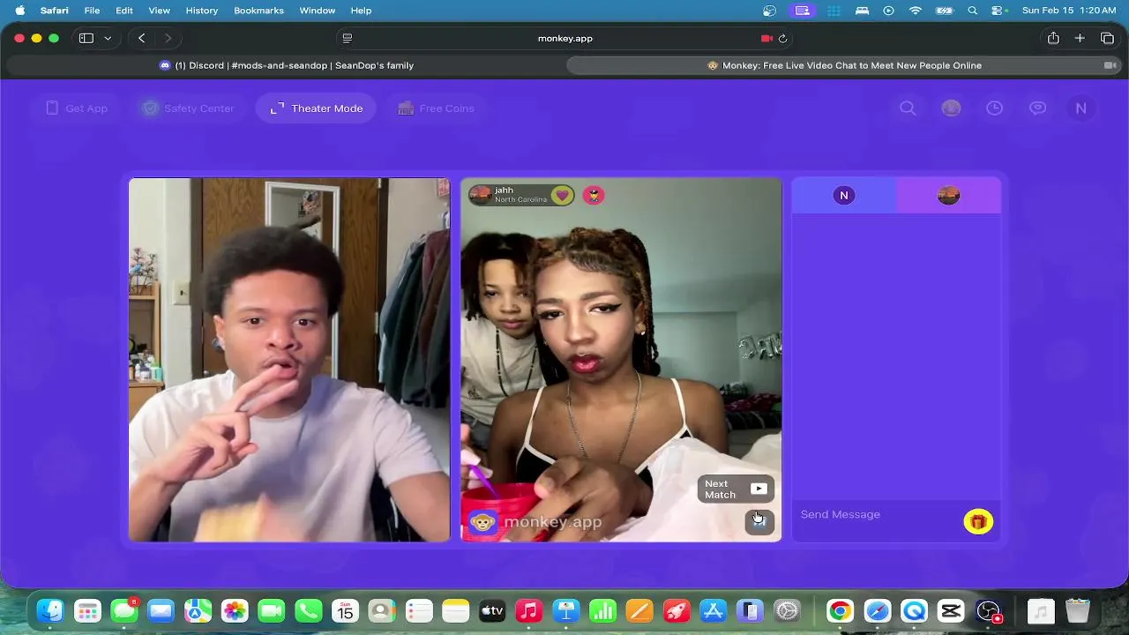Open the battery status in menu bar
The image size is (1129, 635).
coord(945,11)
